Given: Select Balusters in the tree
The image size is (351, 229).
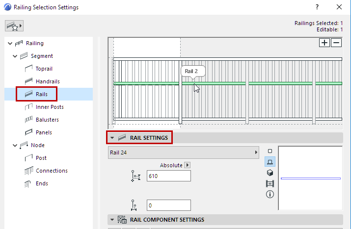Looking at the screenshot, I should [47, 120].
